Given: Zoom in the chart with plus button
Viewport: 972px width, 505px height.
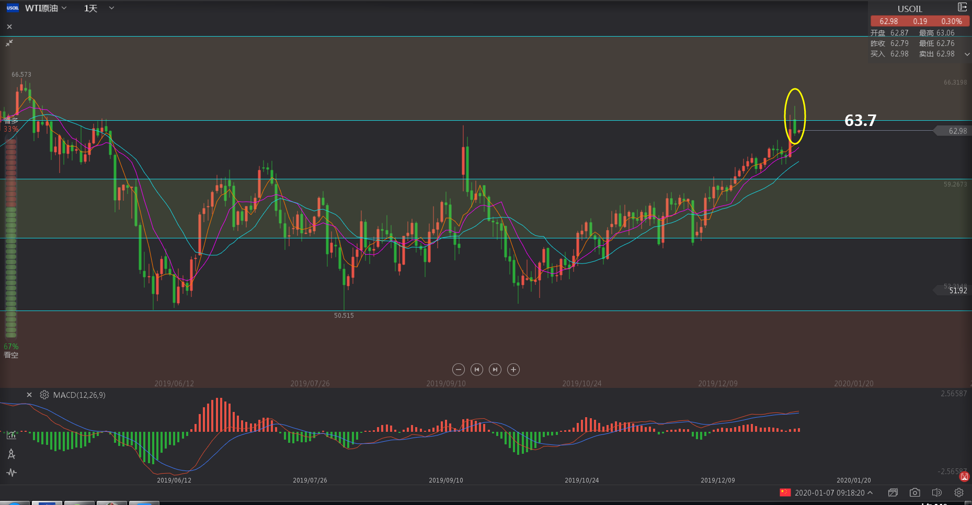Looking at the screenshot, I should 513,370.
